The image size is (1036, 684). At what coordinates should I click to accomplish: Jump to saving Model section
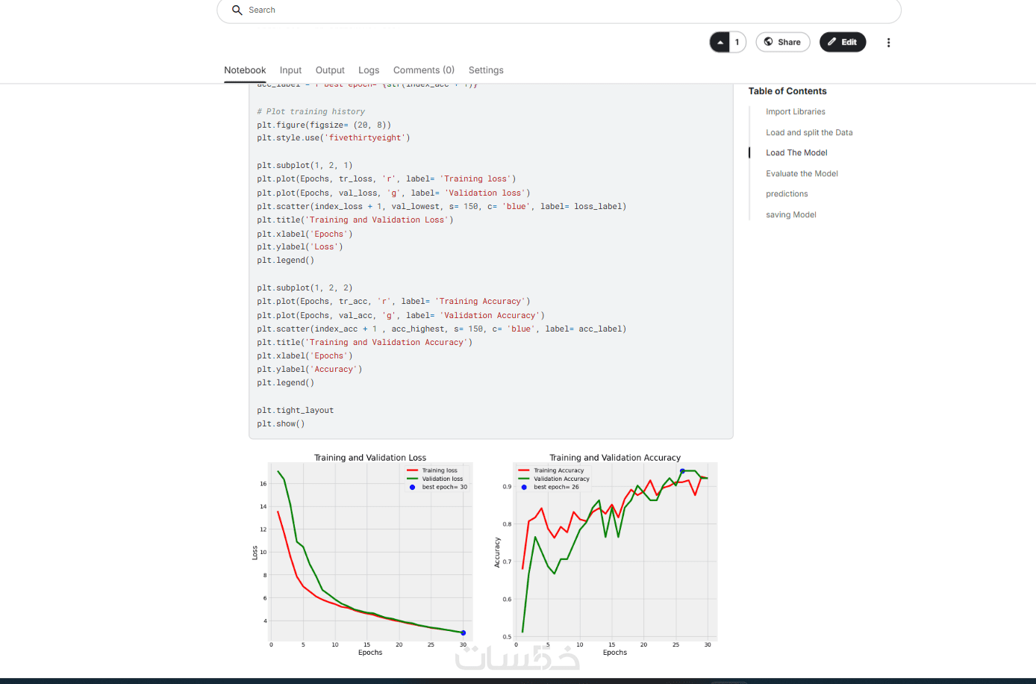tap(790, 215)
